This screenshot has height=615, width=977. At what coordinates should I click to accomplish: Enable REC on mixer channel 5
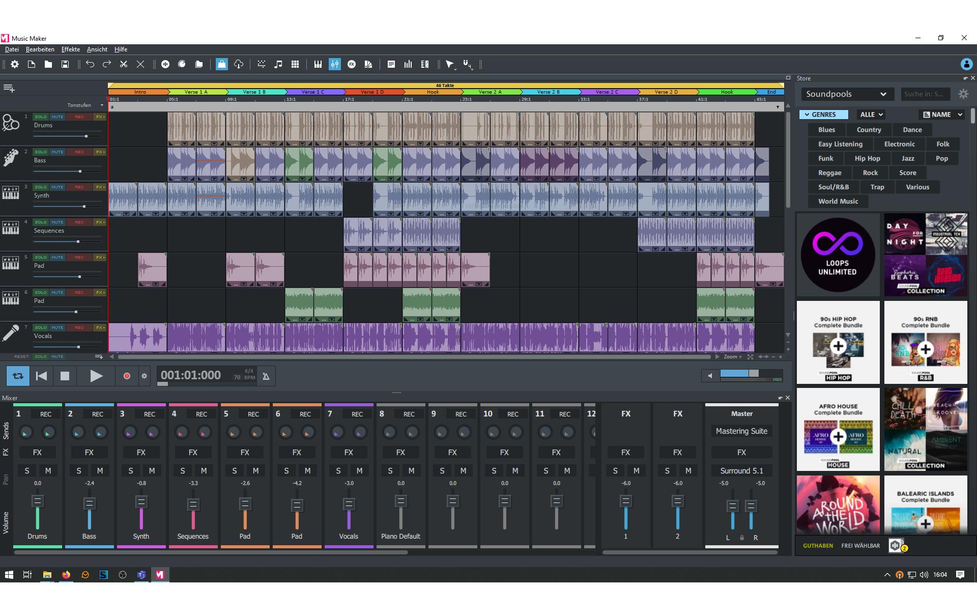(253, 414)
